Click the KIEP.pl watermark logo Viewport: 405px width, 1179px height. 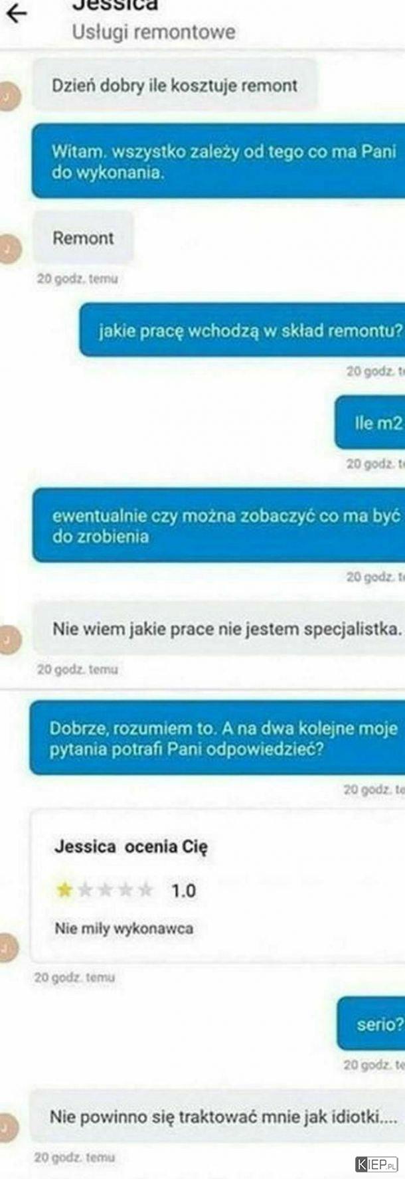[376, 1164]
